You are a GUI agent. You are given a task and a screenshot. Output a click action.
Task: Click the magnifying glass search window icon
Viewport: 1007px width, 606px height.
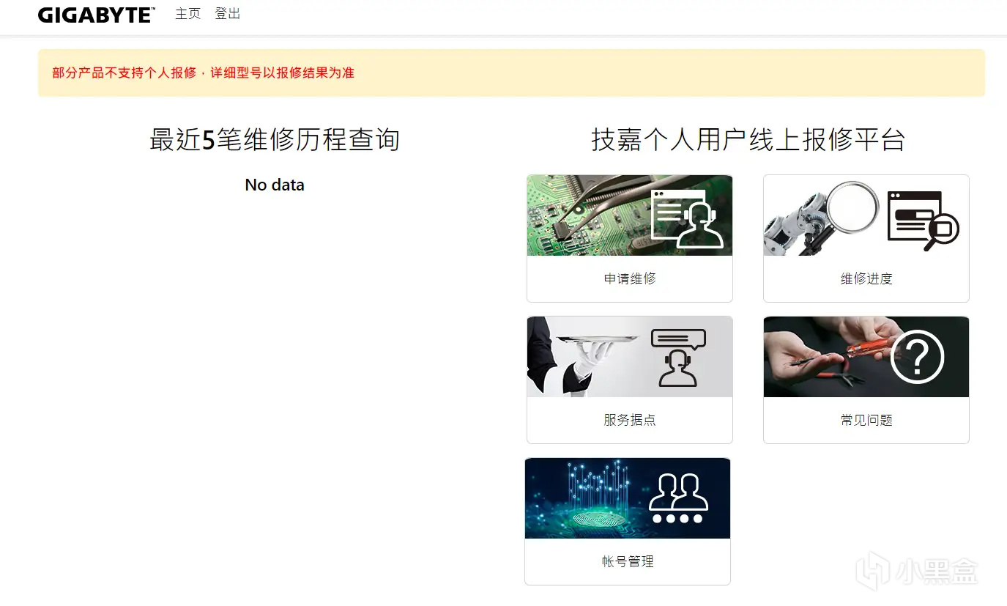click(x=923, y=220)
